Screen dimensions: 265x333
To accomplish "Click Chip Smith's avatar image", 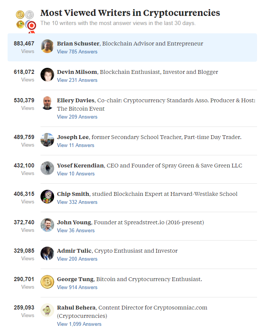I will (x=47, y=197).
